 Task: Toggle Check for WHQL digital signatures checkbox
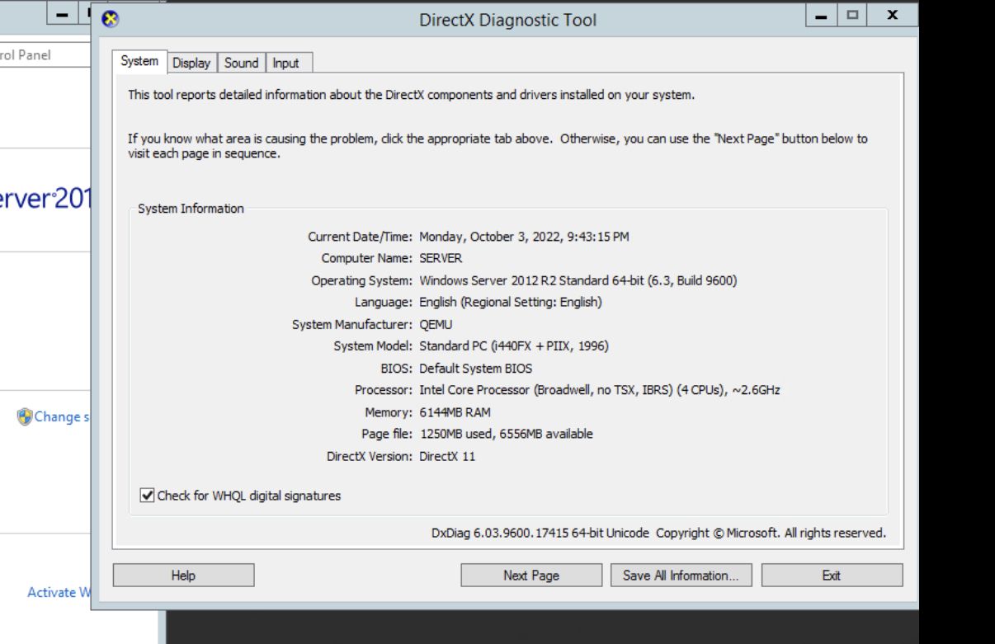tap(147, 496)
